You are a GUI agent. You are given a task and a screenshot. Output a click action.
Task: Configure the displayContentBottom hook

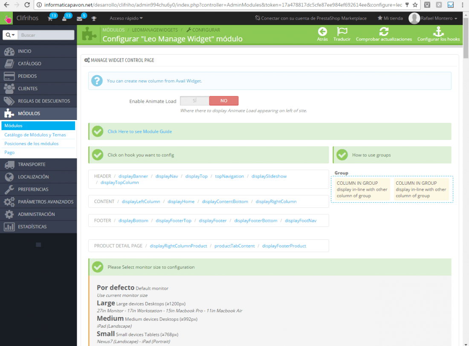(x=225, y=202)
